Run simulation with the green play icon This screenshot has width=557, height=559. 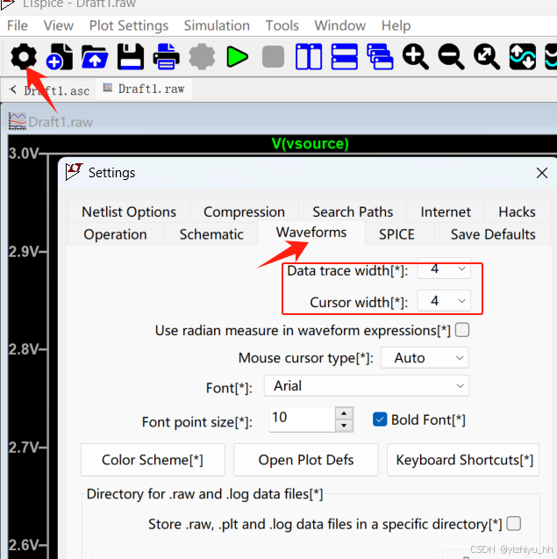tap(238, 57)
